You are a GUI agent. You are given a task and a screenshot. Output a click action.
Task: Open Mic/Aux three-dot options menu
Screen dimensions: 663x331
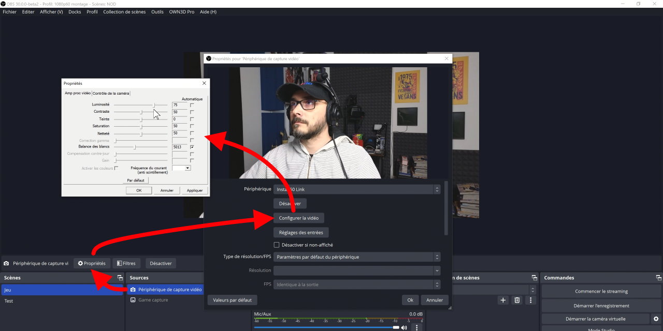417,327
